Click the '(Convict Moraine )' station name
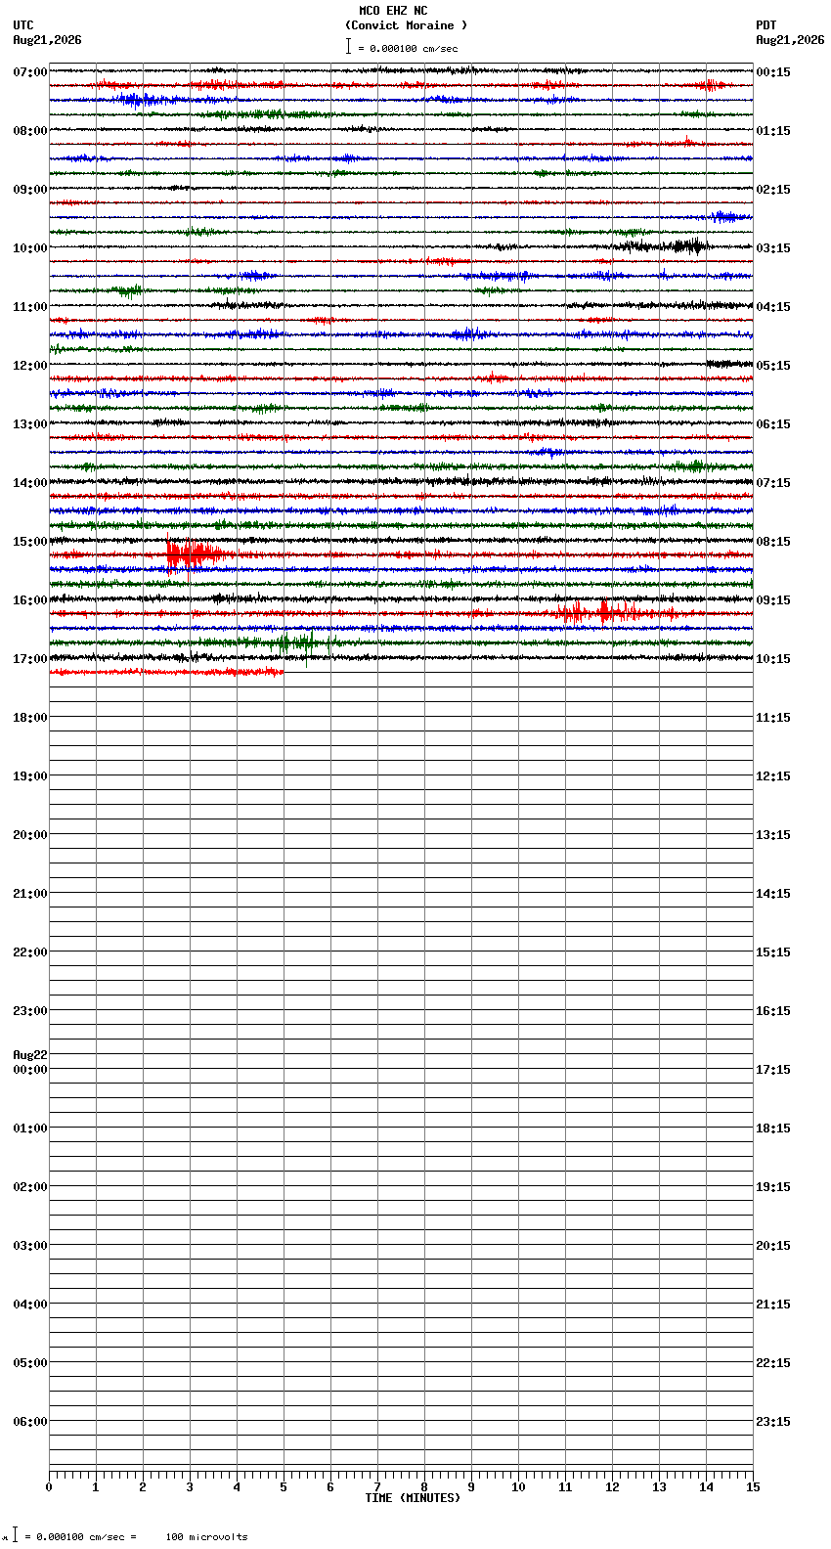The image size is (831, 1549). tap(406, 25)
